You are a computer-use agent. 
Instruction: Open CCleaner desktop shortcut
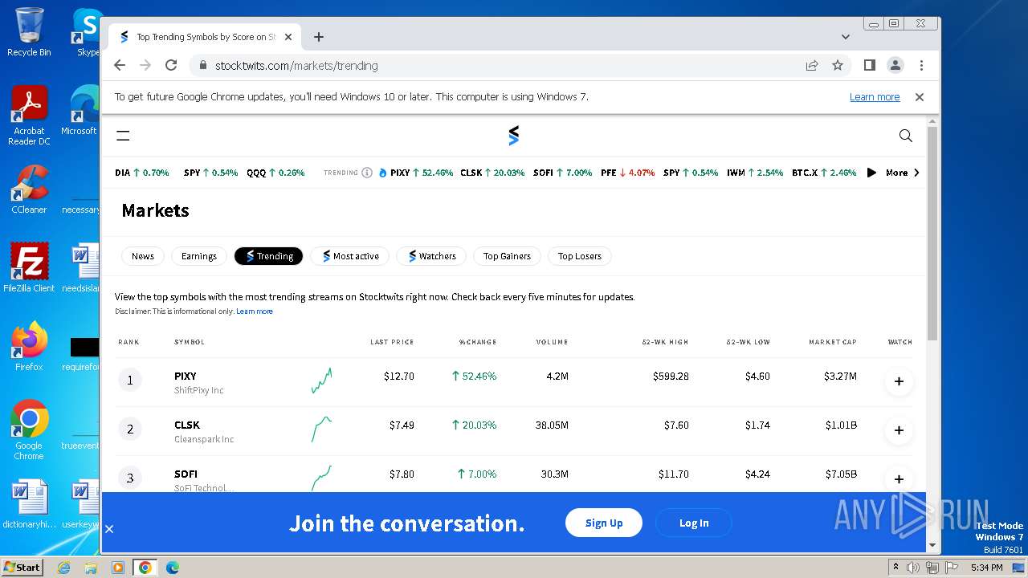coord(29,189)
